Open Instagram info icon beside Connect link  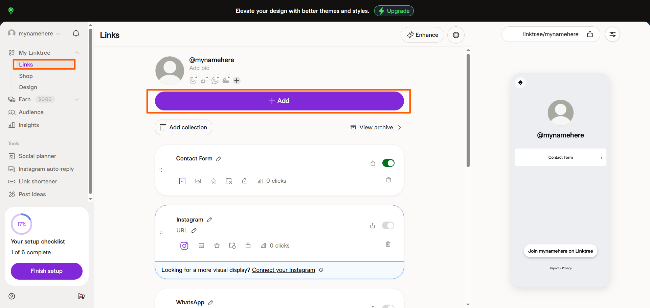click(x=321, y=270)
